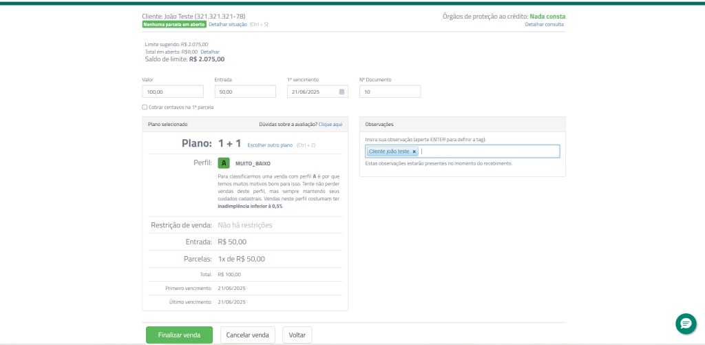Click 'Escolher outro plano' link
This screenshot has width=705, height=345.
(x=270, y=145)
